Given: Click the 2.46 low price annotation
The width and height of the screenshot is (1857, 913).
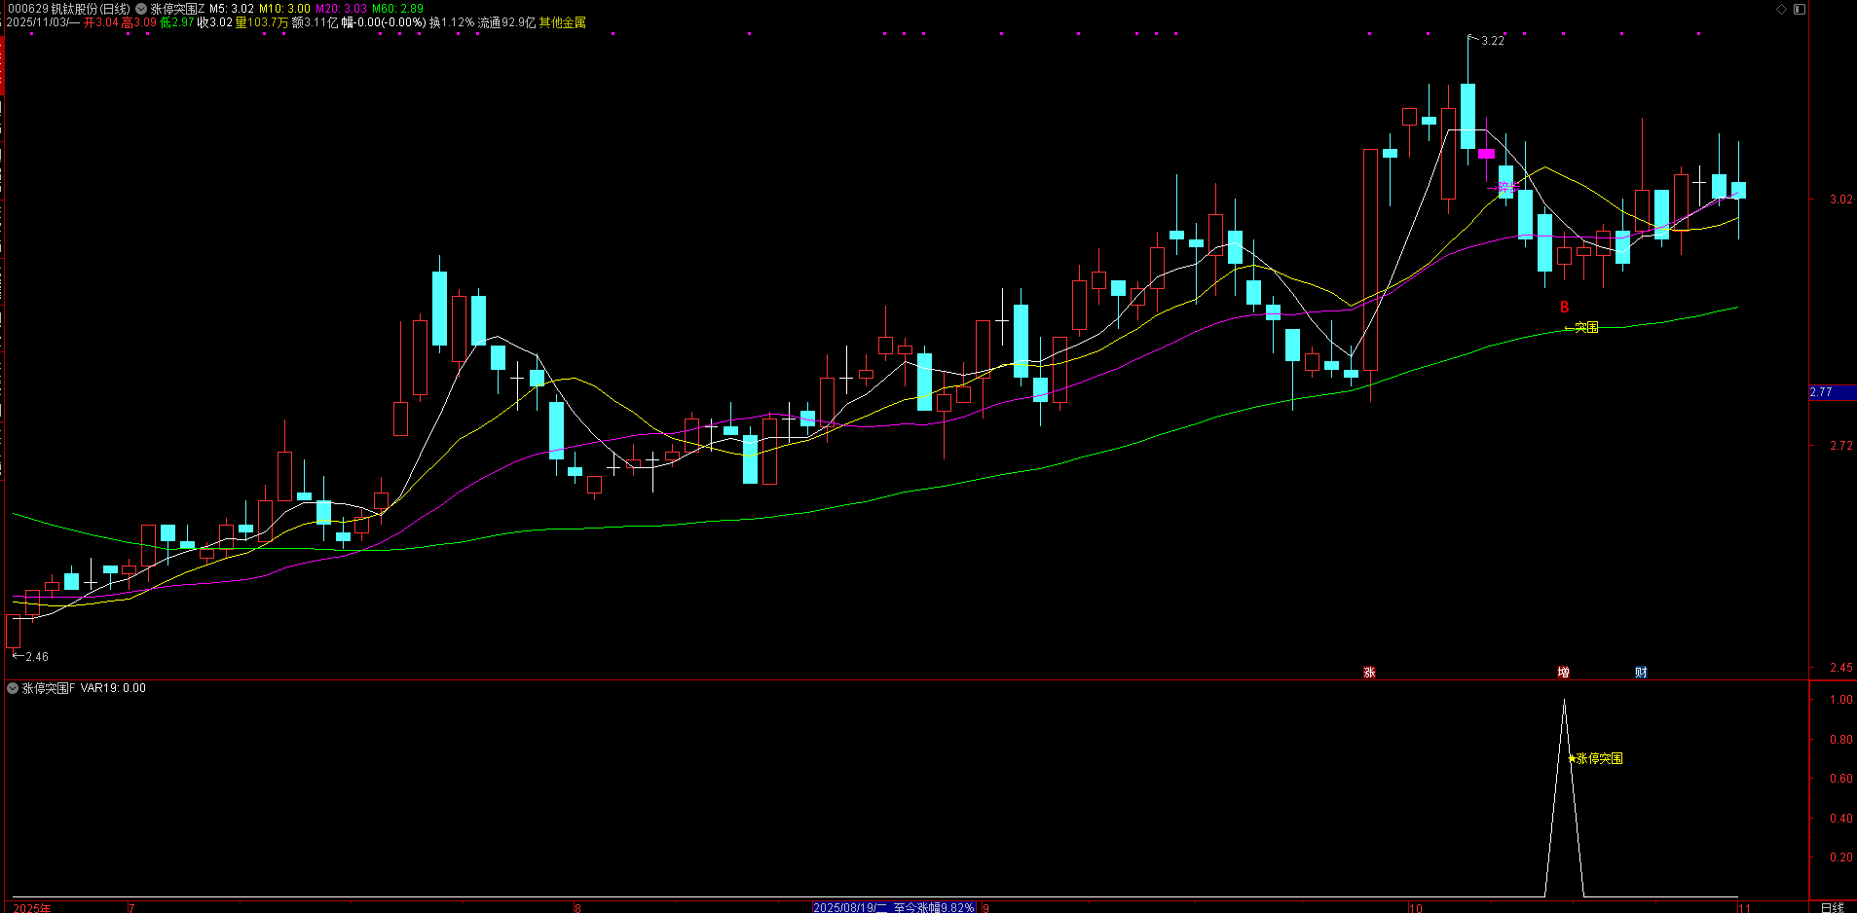Looking at the screenshot, I should click(x=36, y=657).
